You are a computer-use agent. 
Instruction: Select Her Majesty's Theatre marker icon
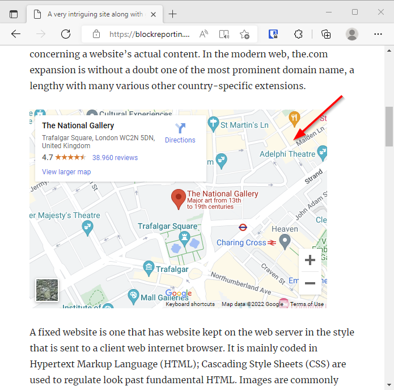coord(87,228)
